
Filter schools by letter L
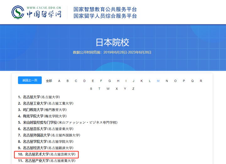point(150,81)
